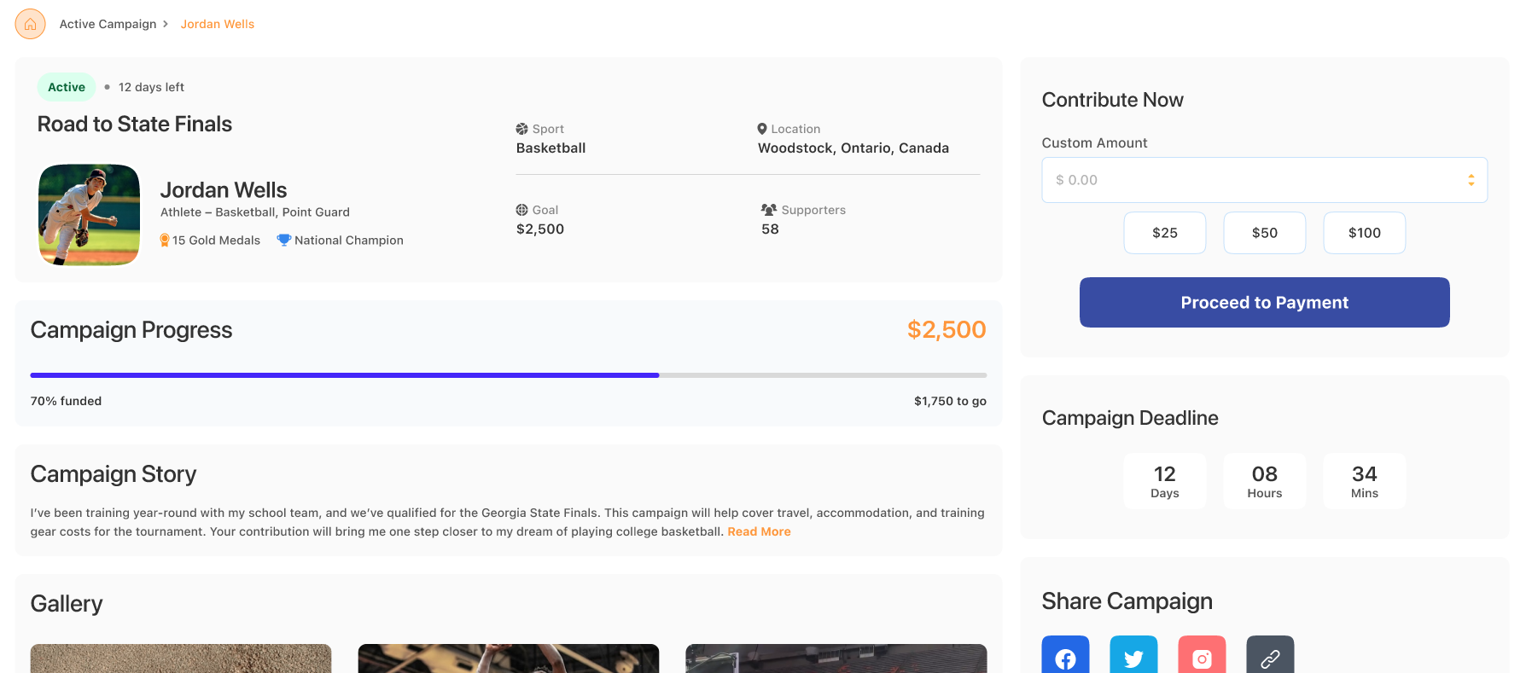
Task: Copy campaign link with chain icon
Action: pyautogui.click(x=1270, y=658)
